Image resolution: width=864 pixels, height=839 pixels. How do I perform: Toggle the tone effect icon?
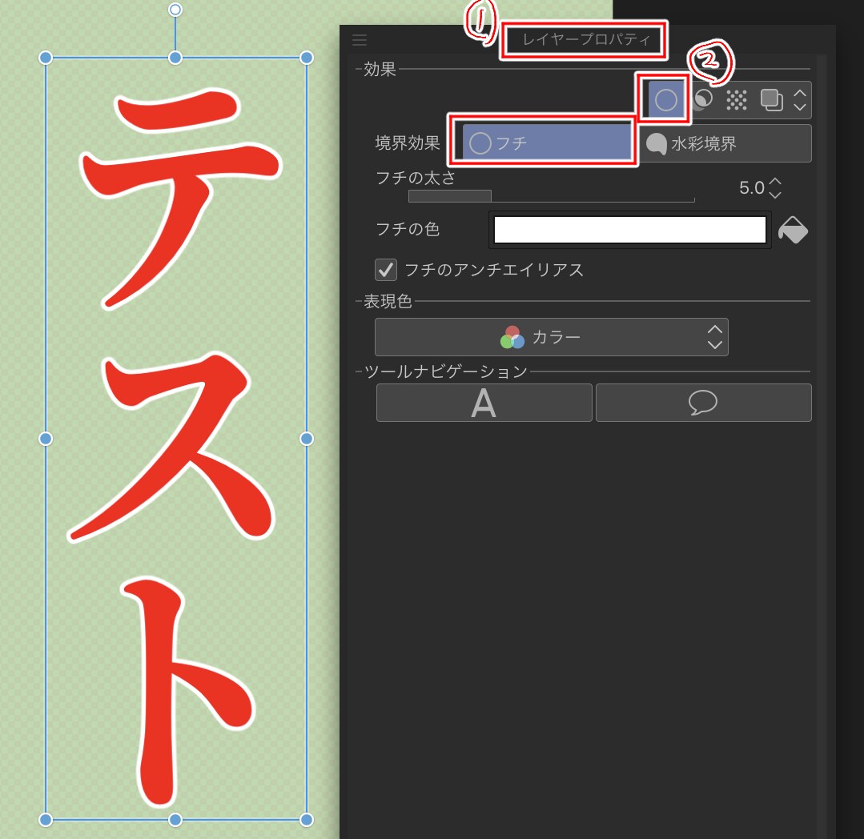tap(736, 100)
